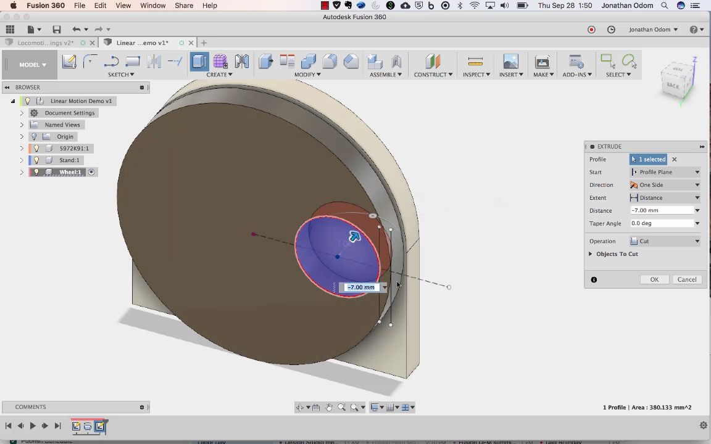Toggle visibility bulb of Stand:1

point(37,160)
